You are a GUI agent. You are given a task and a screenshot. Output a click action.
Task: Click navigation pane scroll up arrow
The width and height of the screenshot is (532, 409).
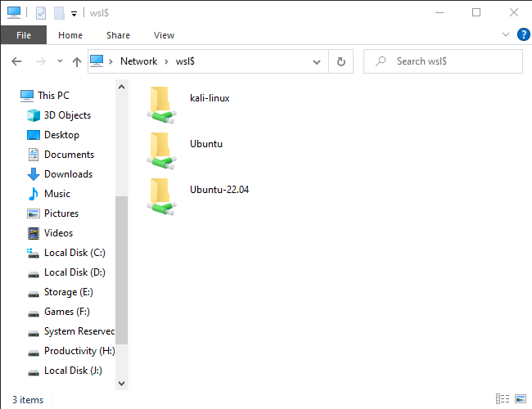pos(121,87)
